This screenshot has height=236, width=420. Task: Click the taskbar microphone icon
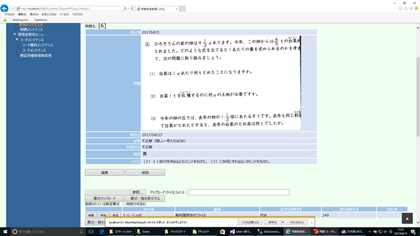click(81, 231)
